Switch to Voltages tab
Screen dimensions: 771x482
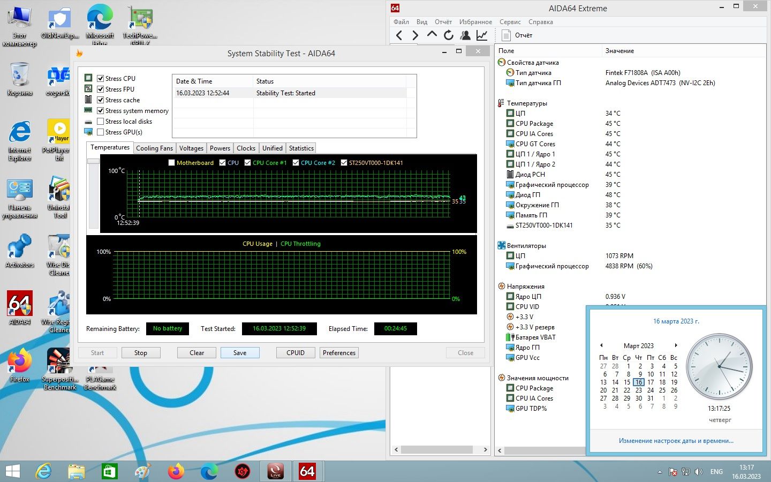pos(191,148)
